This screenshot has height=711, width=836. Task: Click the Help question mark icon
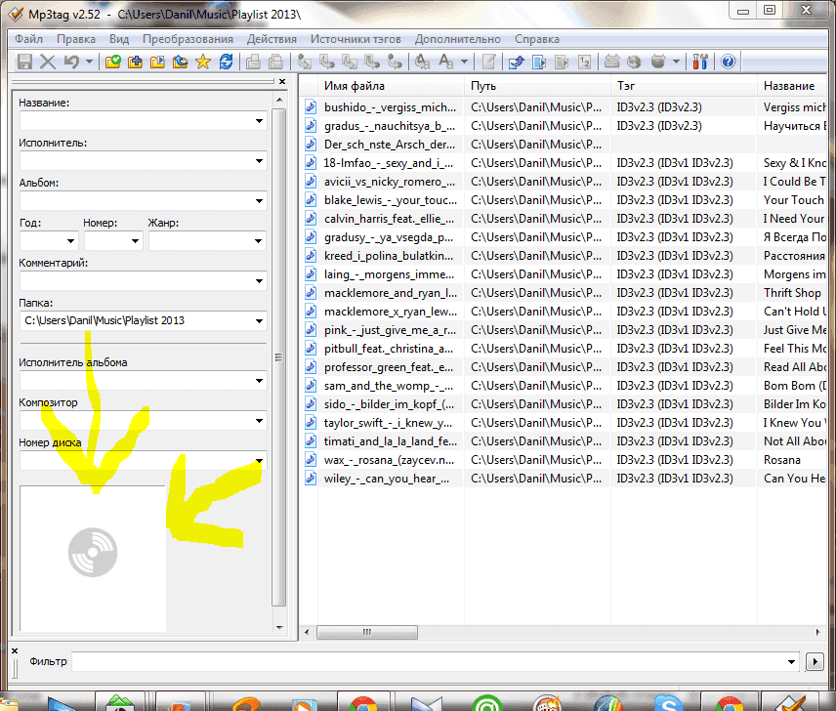click(x=729, y=62)
